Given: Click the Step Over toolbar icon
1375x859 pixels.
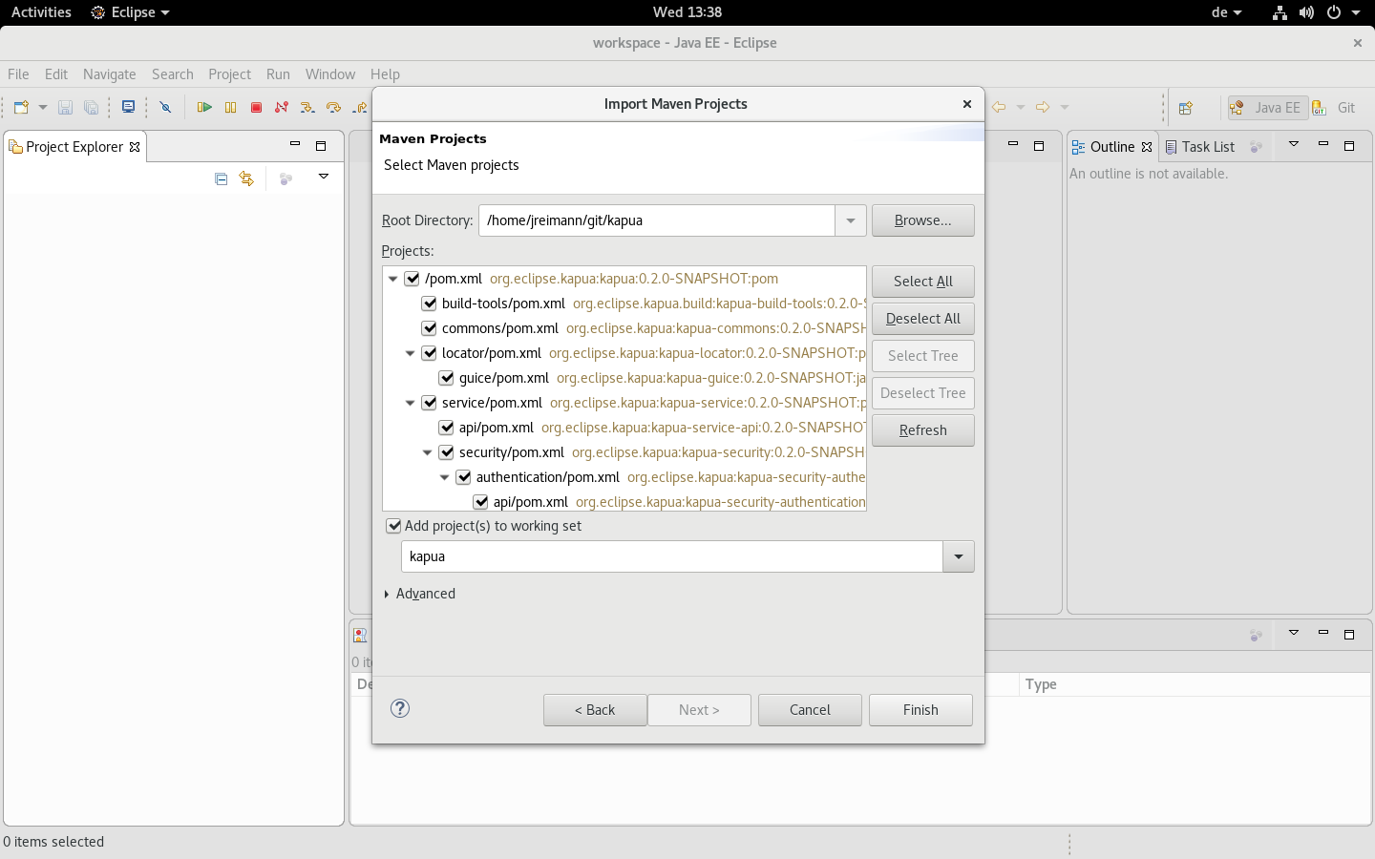Looking at the screenshot, I should (x=333, y=107).
